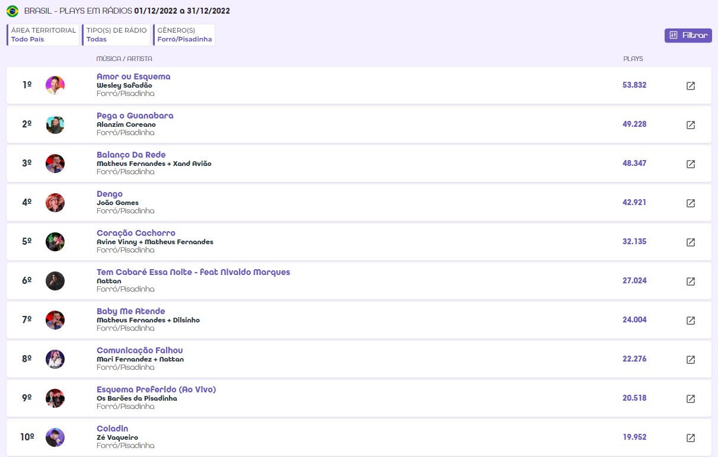Click the PLAYS column header
This screenshot has width=718, height=457.
(x=633, y=59)
